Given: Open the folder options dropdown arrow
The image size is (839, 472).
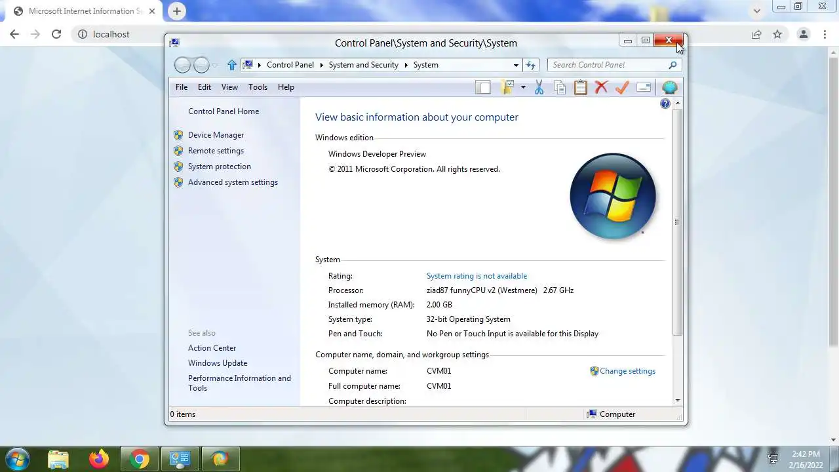Looking at the screenshot, I should [523, 87].
